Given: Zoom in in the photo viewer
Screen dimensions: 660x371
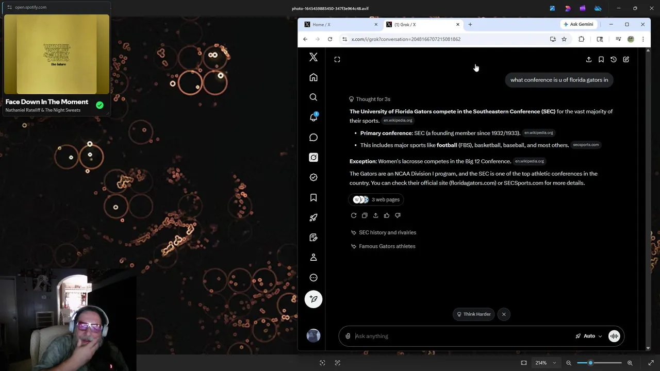Looking at the screenshot, I should pyautogui.click(x=630, y=363).
